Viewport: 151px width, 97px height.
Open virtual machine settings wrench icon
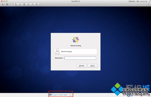coord(16,4)
